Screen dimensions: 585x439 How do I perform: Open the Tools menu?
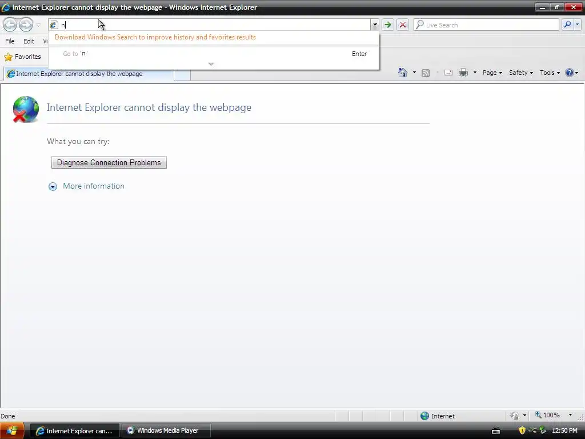point(550,73)
